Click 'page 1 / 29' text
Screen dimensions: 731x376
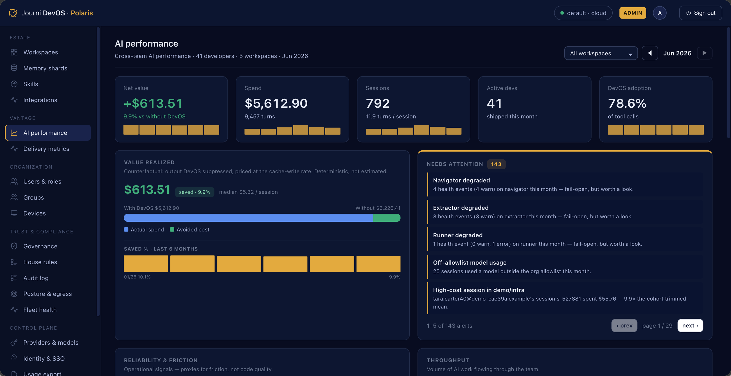click(657, 325)
